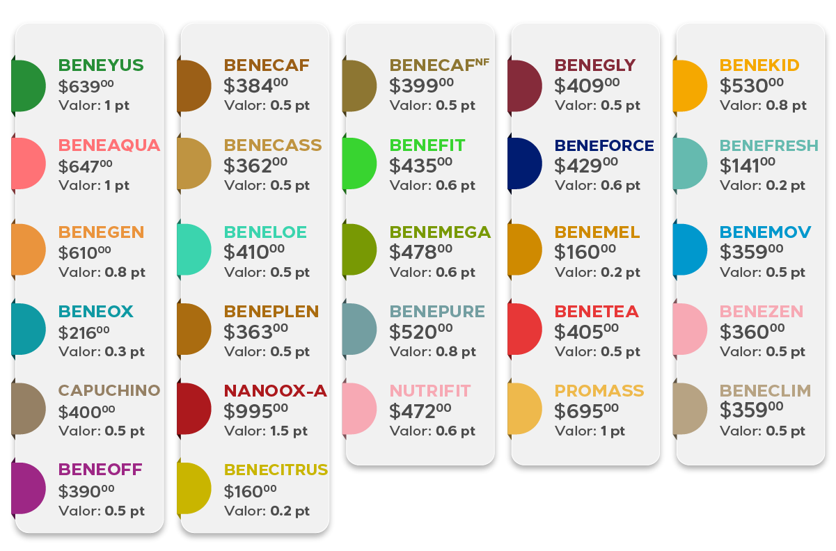Click the red BENETEA color circle
The width and height of the screenshot is (836, 551).
coord(525,329)
